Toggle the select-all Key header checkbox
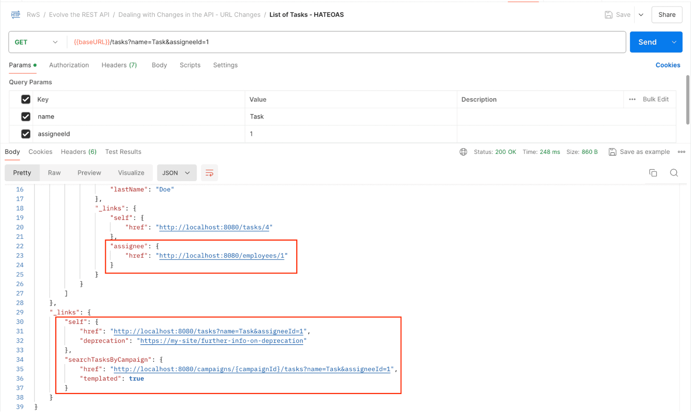Viewport: 691px width, 412px height. tap(26, 99)
